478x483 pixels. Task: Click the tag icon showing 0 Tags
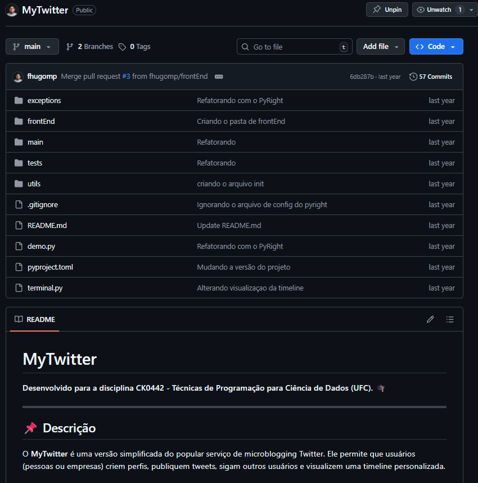tap(123, 47)
